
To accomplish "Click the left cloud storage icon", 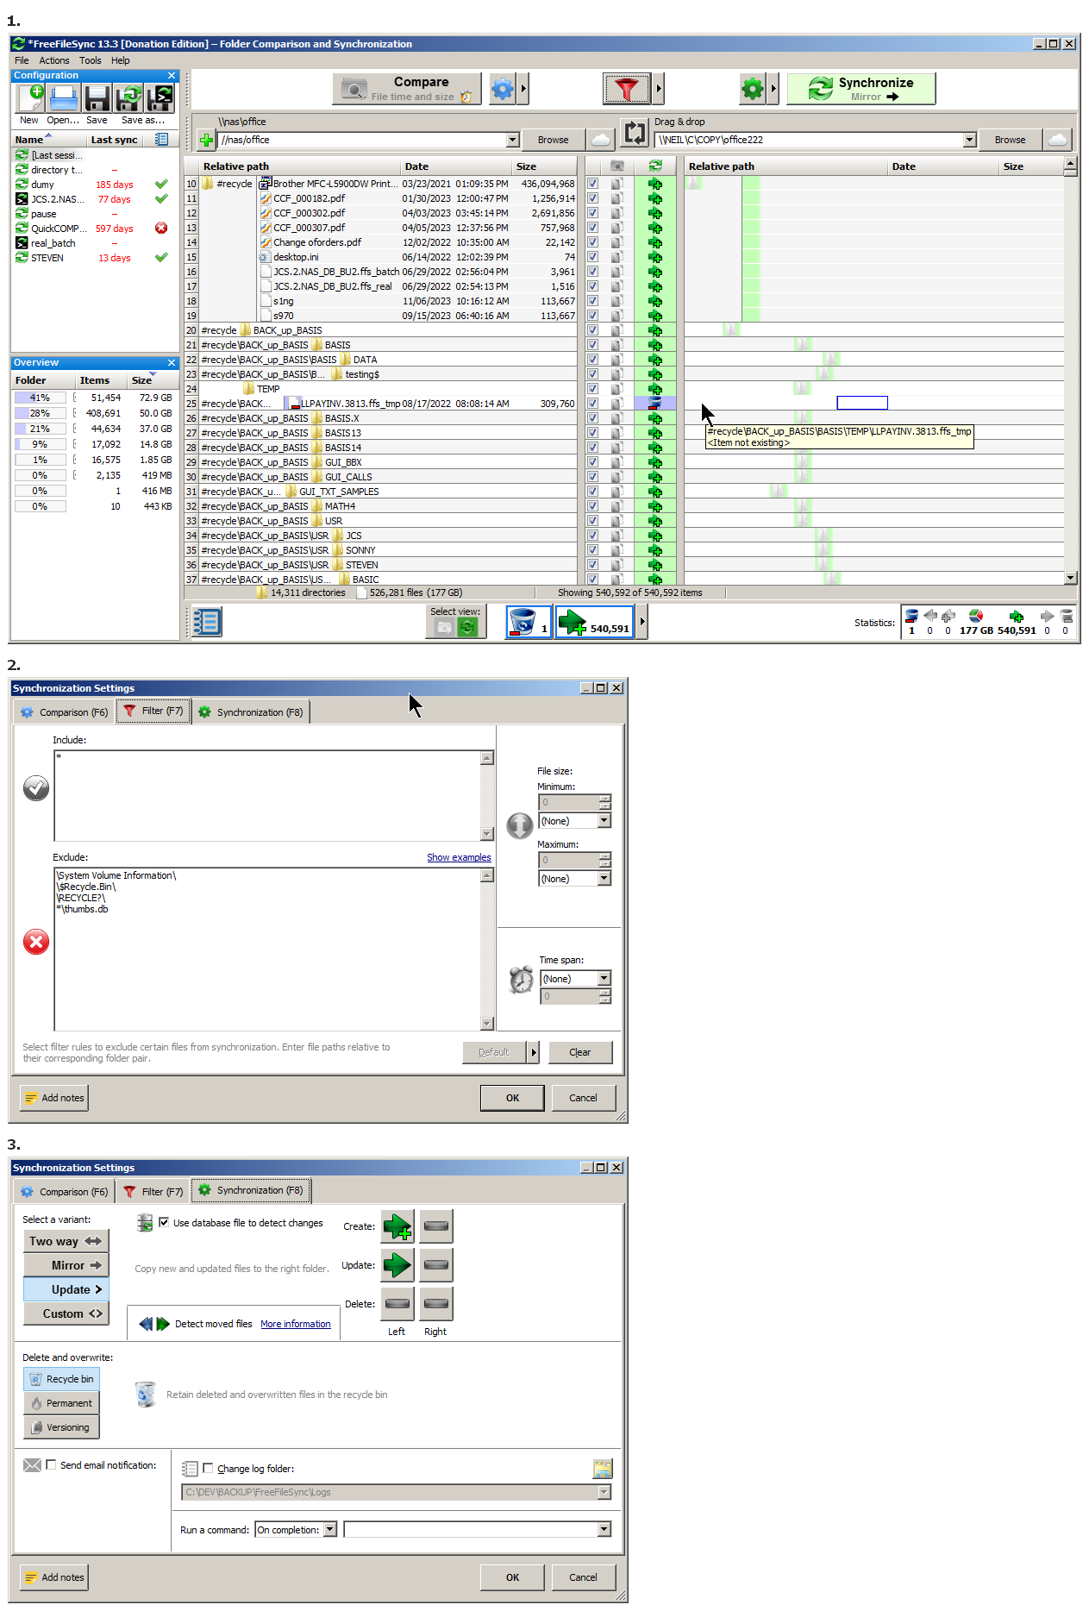I will pos(601,139).
